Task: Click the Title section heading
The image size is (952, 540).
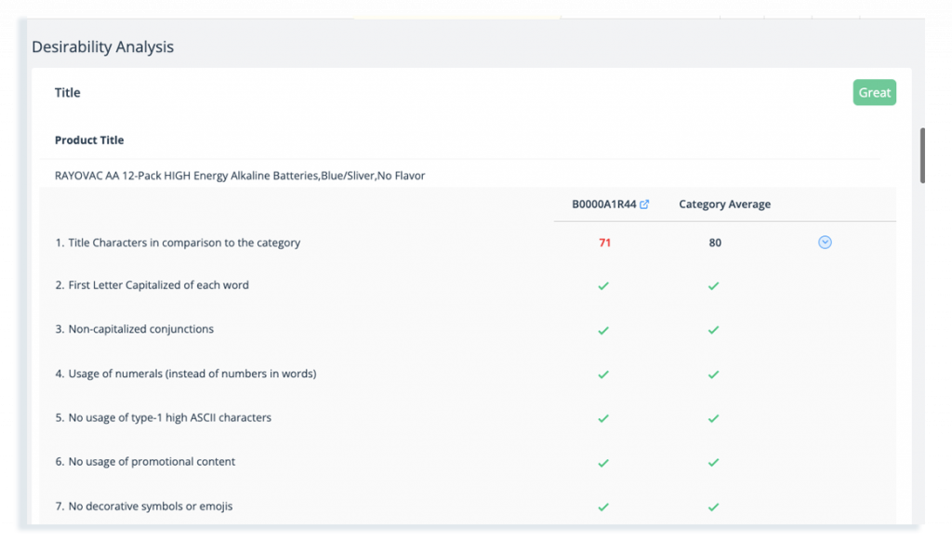Action: tap(67, 93)
